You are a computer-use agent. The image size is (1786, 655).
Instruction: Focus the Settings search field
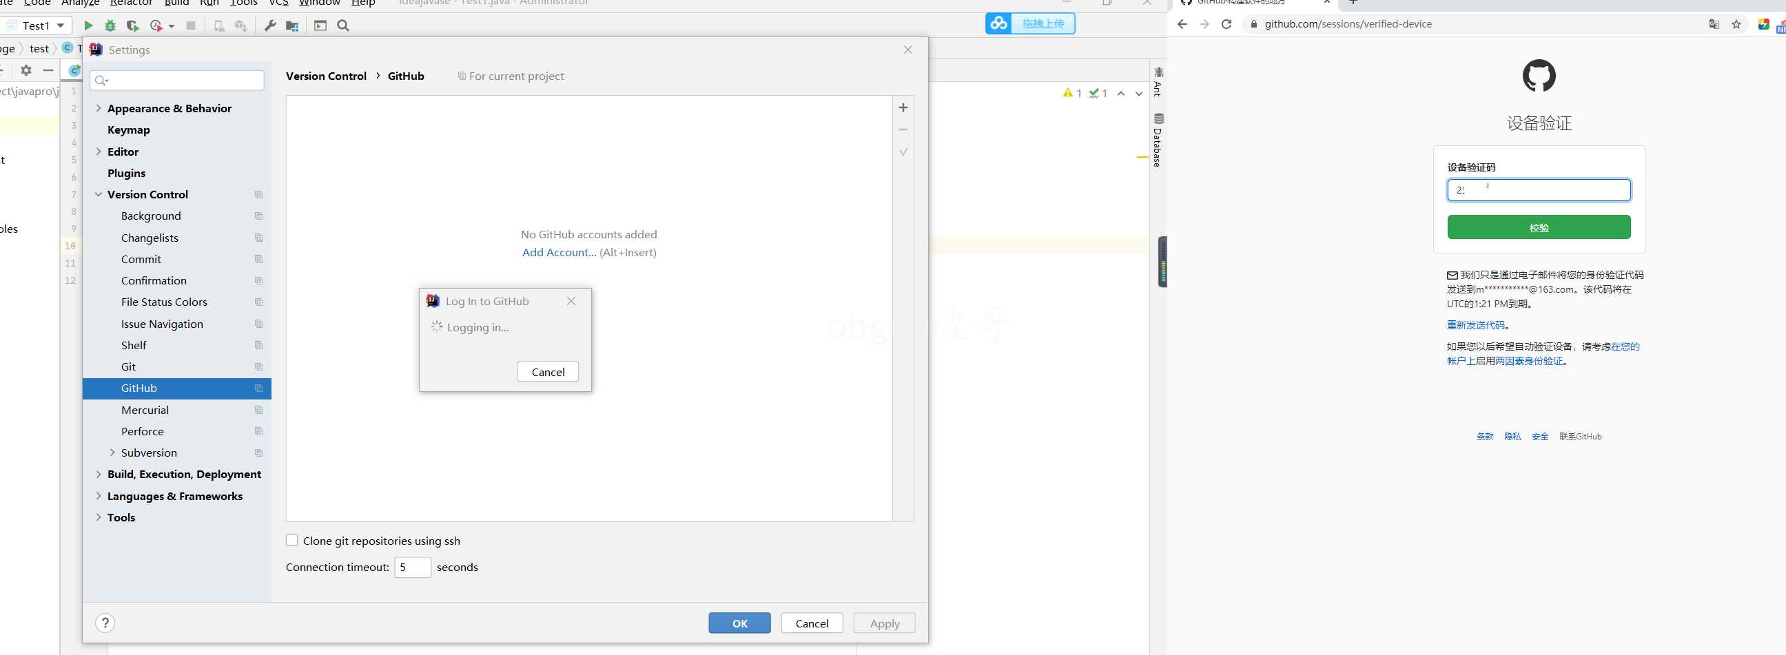[177, 81]
